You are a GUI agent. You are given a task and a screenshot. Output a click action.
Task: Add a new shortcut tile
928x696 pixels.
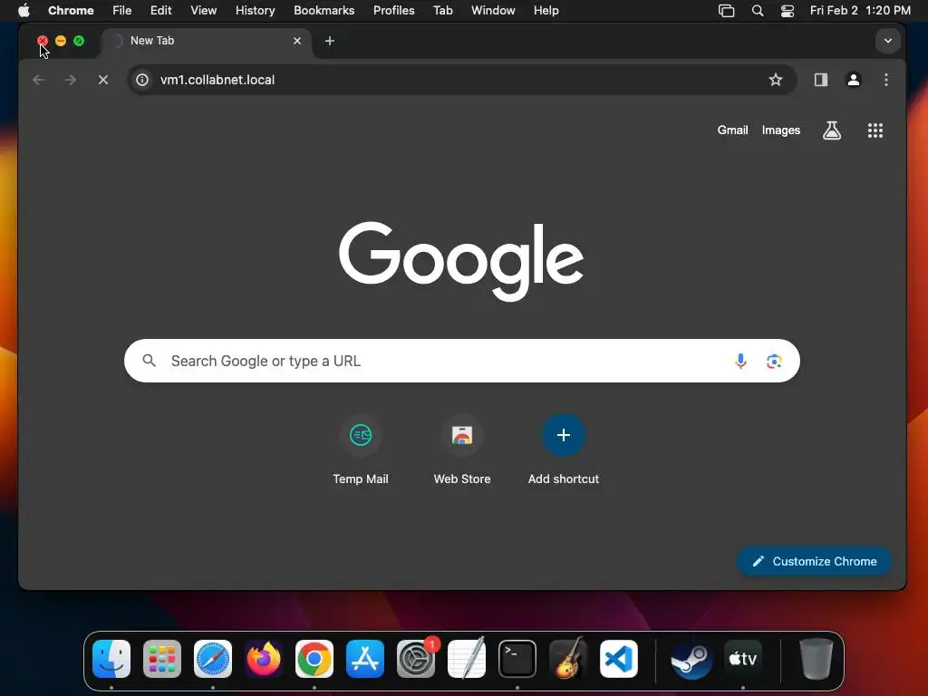coord(564,450)
